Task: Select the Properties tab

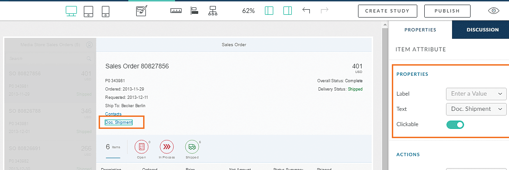Action: point(420,30)
